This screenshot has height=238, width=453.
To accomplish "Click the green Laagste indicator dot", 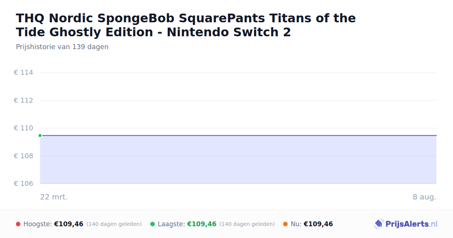I will pyautogui.click(x=153, y=224).
